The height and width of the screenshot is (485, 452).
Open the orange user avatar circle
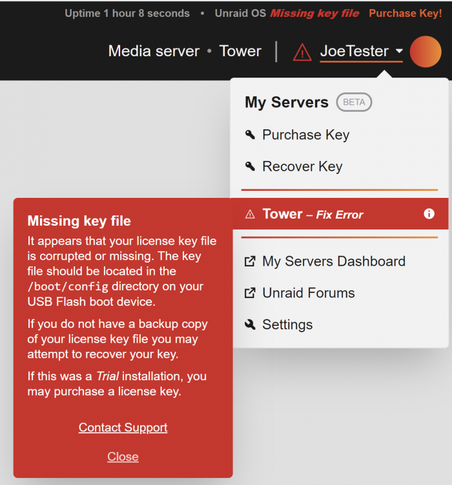click(426, 52)
